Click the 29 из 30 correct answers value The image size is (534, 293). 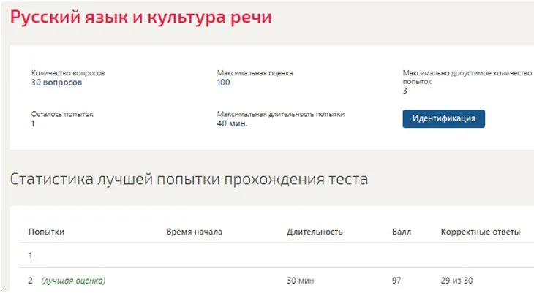(456, 281)
